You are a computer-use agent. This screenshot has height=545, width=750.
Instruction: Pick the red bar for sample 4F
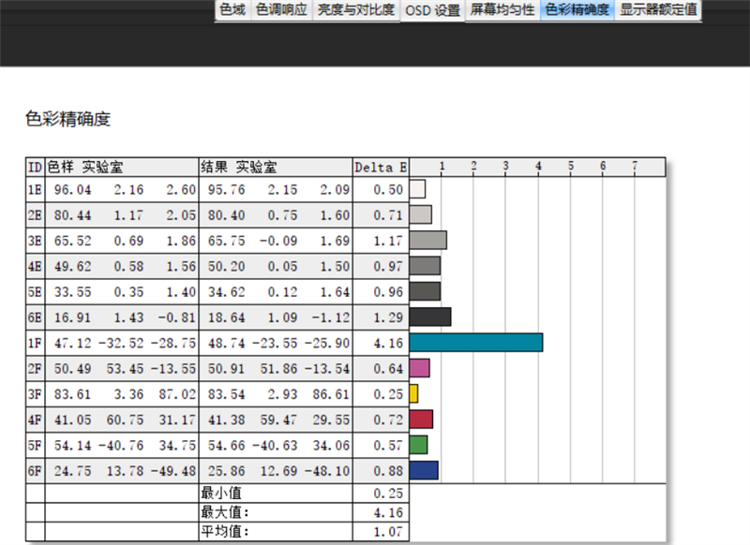coord(421,419)
